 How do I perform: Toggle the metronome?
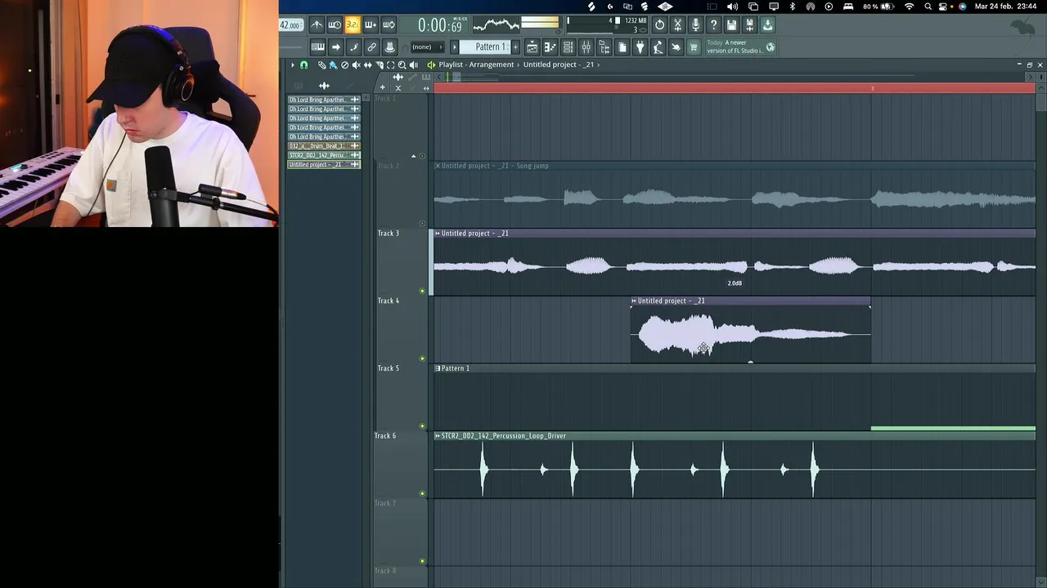click(317, 25)
